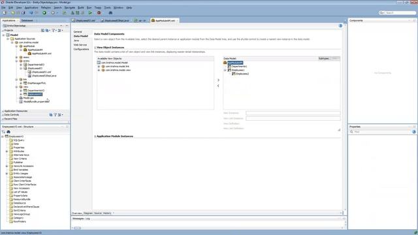The width and height of the screenshot is (418, 235).
Task: Select the Configurations category
Action: (x=81, y=50)
